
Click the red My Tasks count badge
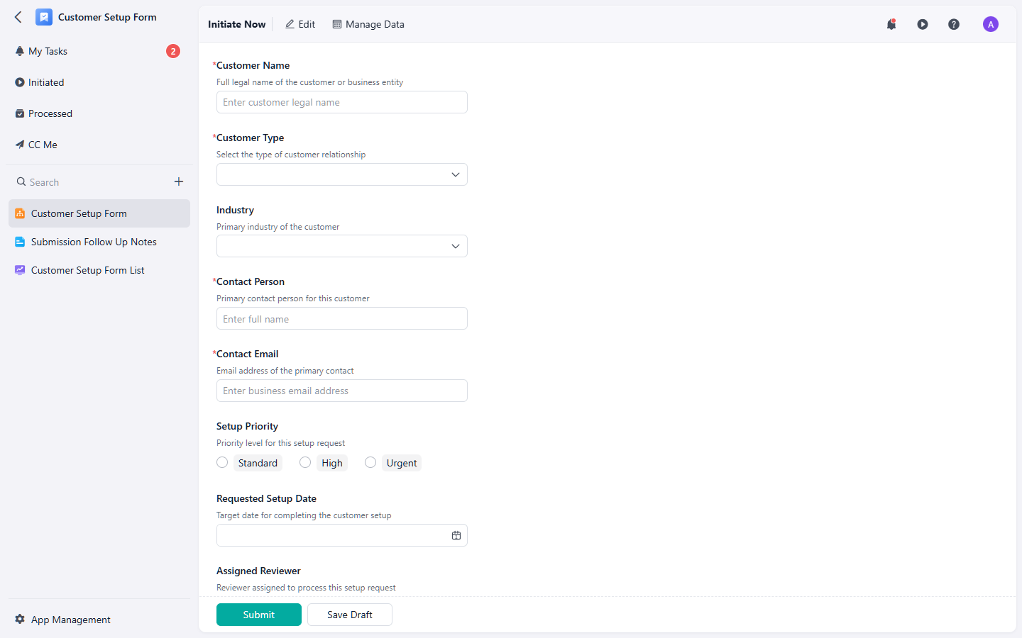(173, 51)
